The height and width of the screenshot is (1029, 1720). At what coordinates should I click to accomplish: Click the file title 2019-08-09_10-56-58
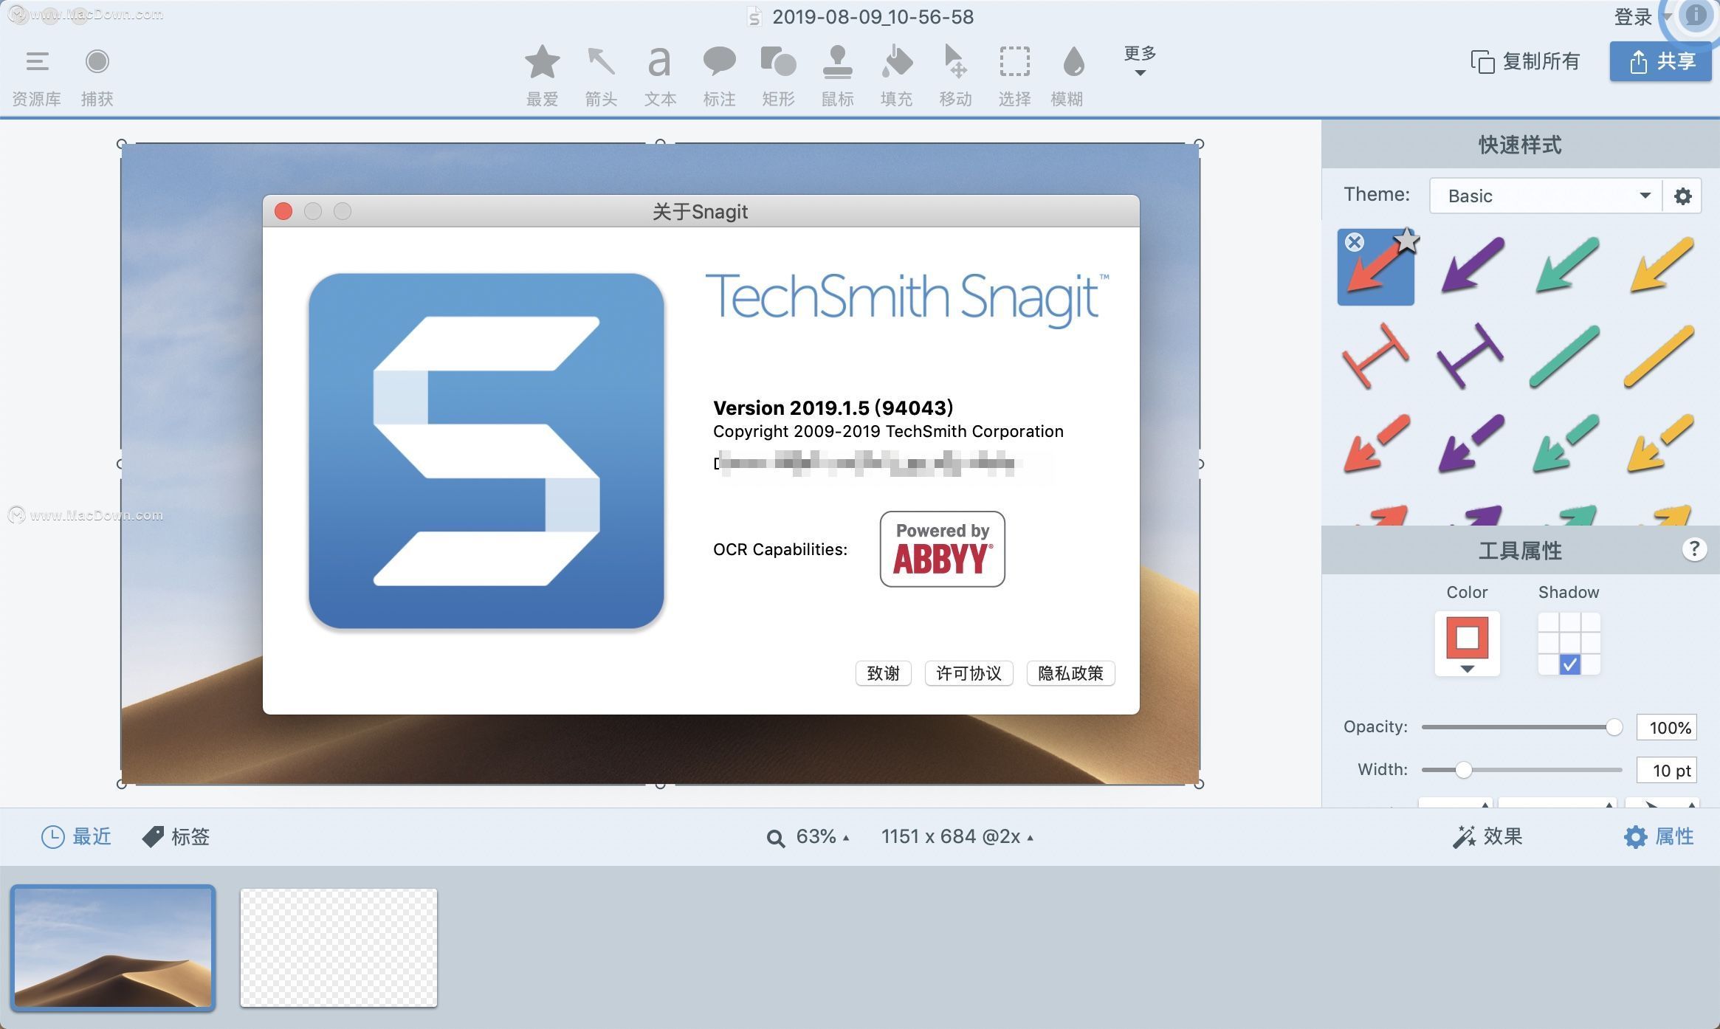point(873,17)
